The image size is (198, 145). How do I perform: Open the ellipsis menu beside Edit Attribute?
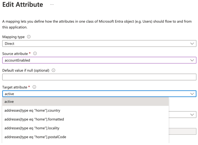tap(52, 5)
